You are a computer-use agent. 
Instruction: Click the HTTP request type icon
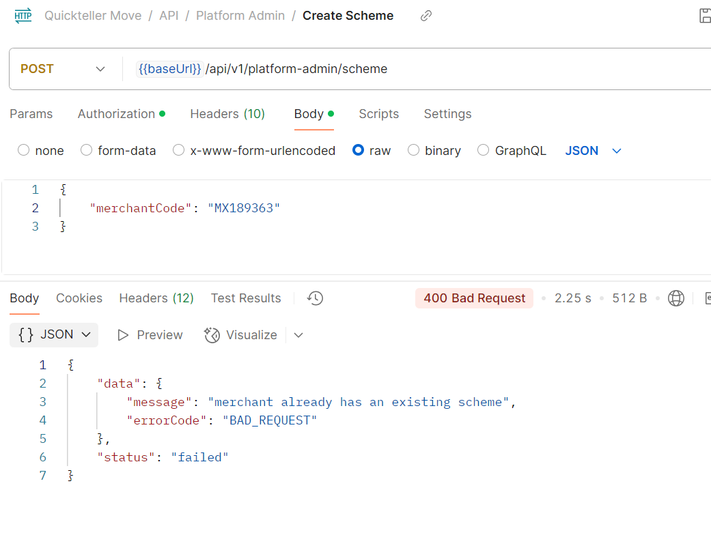[x=23, y=16]
